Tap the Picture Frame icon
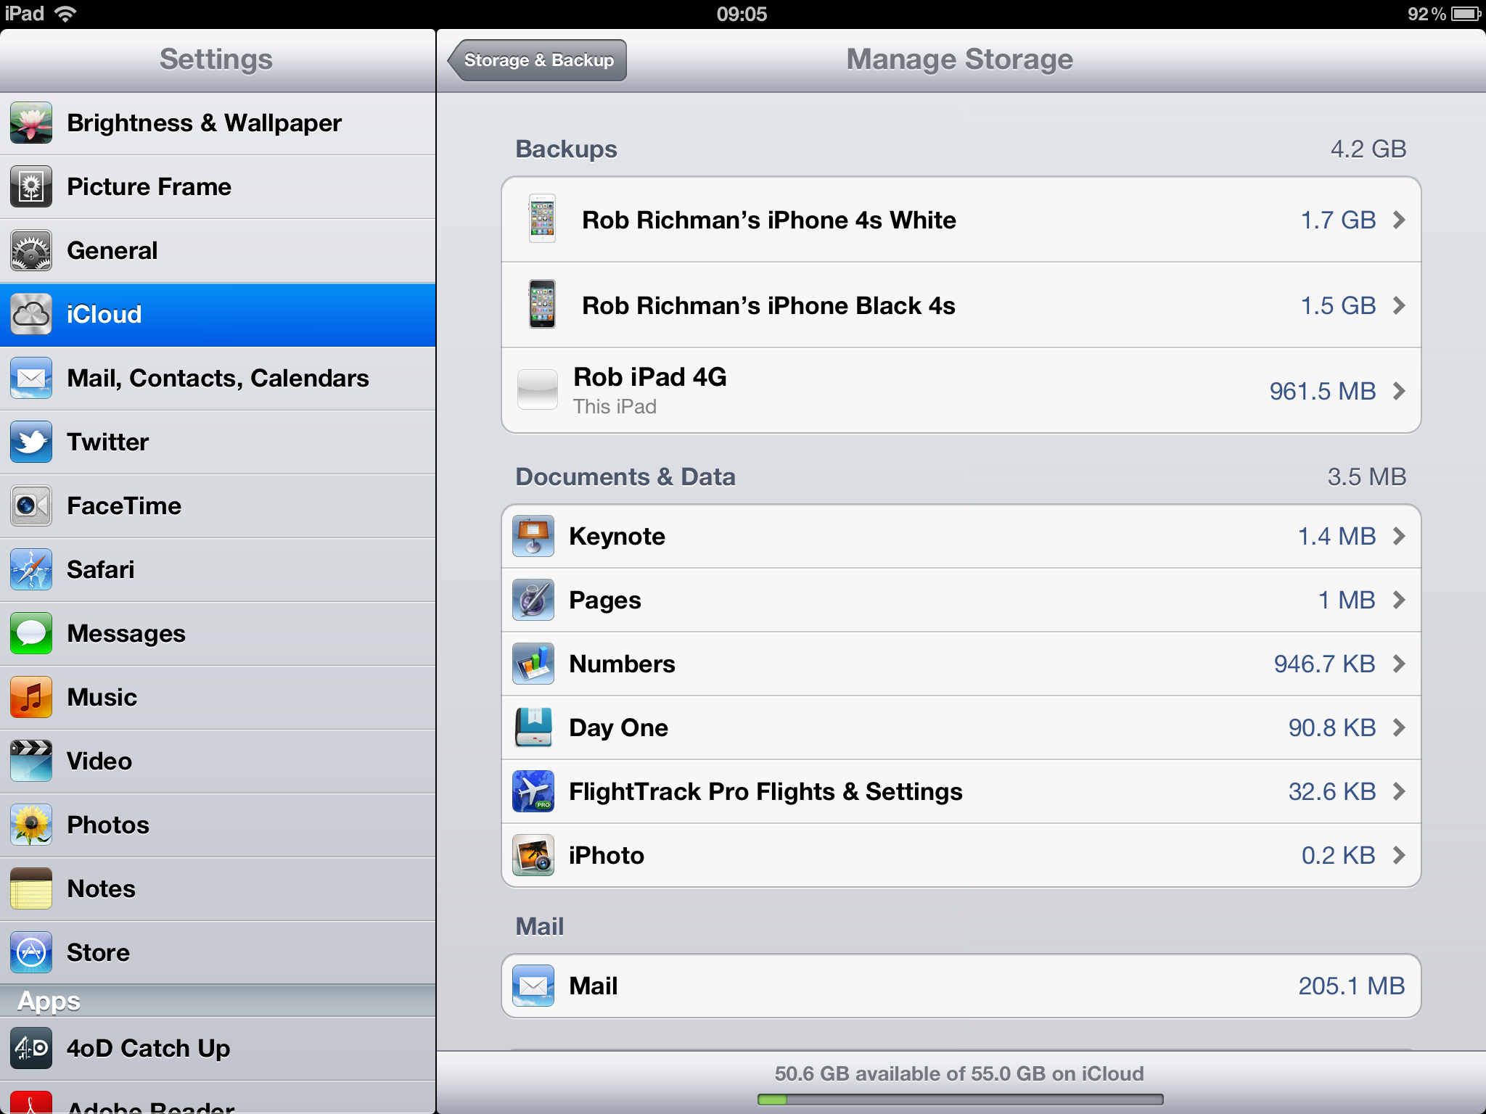1486x1114 pixels. 31,186
